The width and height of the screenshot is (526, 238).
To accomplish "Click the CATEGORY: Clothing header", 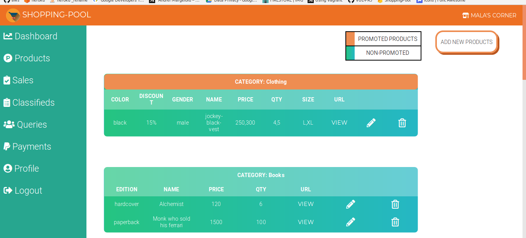I will (x=261, y=82).
